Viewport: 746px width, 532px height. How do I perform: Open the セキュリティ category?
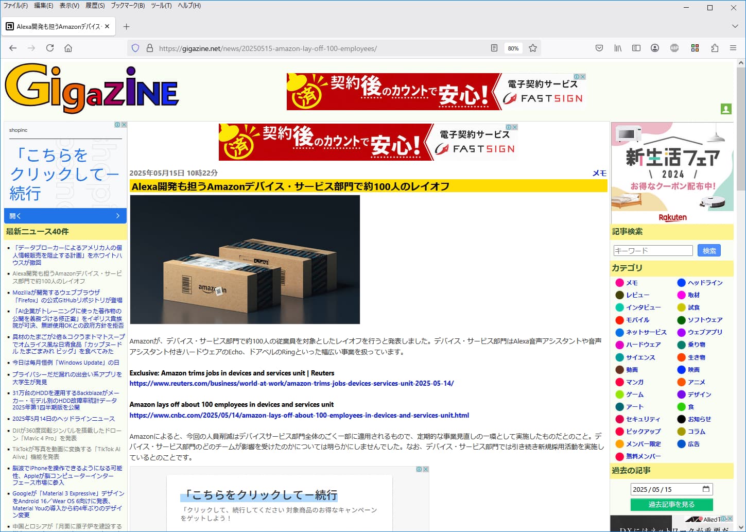(643, 419)
